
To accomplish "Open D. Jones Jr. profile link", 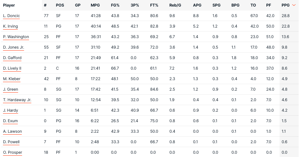I will (x=14, y=47).
